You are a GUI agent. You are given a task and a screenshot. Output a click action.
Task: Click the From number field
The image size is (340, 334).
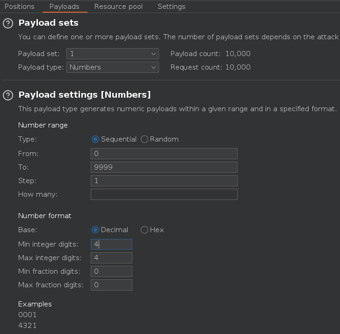pos(164,154)
